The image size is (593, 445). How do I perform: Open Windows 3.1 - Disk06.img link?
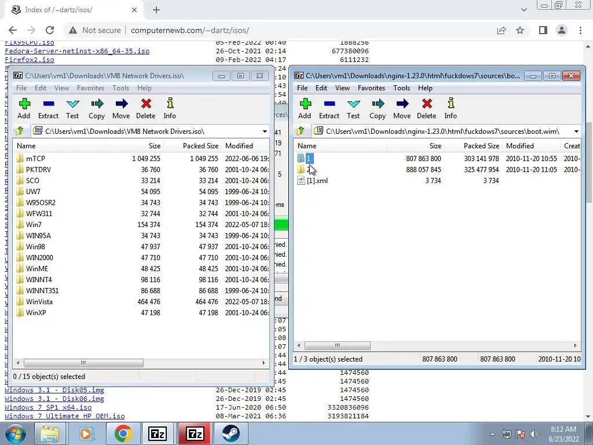point(54,399)
